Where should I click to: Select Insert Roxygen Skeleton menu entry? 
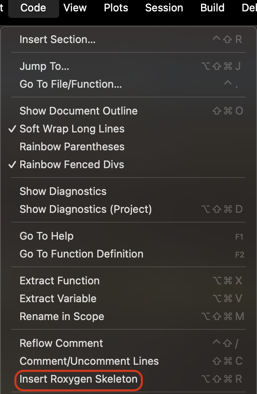(x=128, y=379)
